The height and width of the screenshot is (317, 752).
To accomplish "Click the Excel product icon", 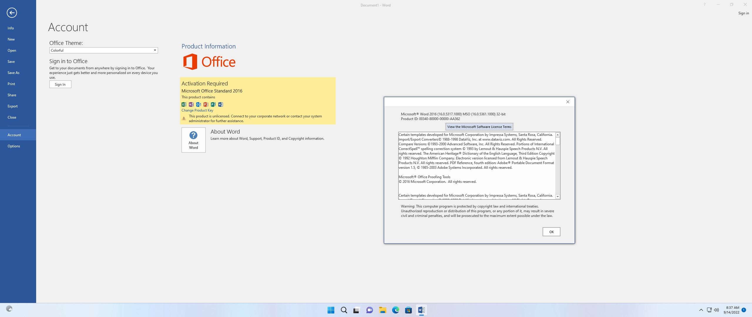I will 184,104.
